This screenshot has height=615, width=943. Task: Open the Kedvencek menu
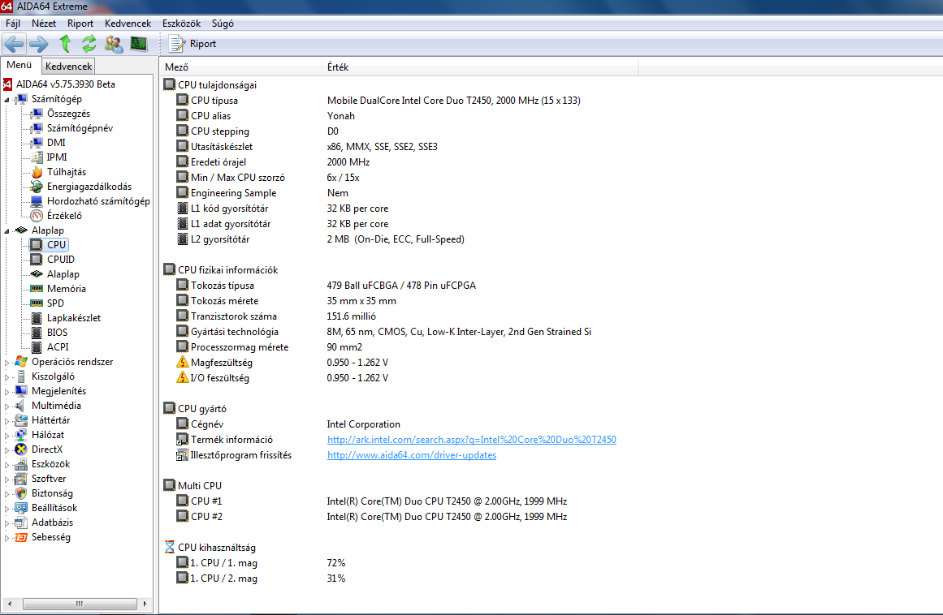point(128,24)
